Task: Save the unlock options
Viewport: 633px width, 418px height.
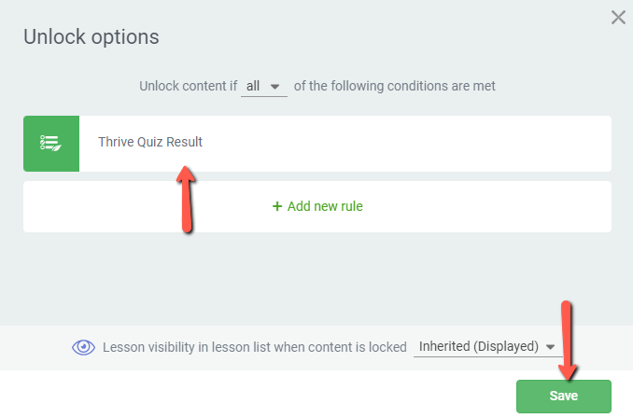Action: (564, 396)
